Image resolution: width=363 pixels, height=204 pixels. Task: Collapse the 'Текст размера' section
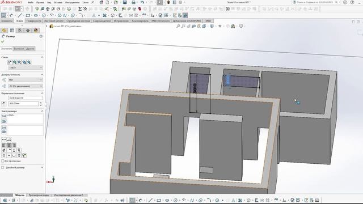(42, 111)
